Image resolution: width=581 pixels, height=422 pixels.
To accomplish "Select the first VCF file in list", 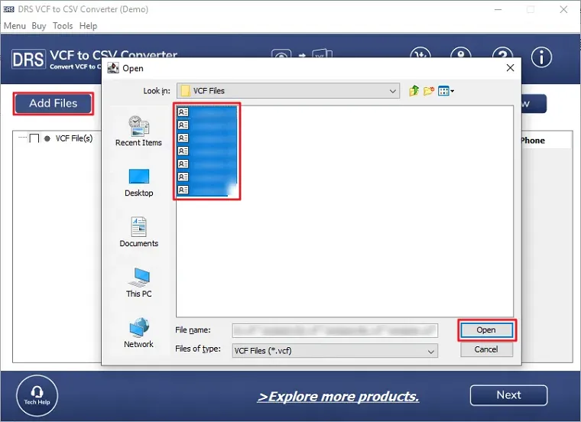I will 206,112.
